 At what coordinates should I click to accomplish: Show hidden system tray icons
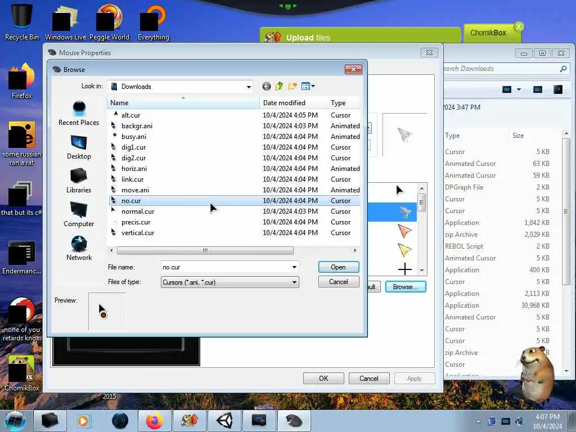click(x=478, y=421)
